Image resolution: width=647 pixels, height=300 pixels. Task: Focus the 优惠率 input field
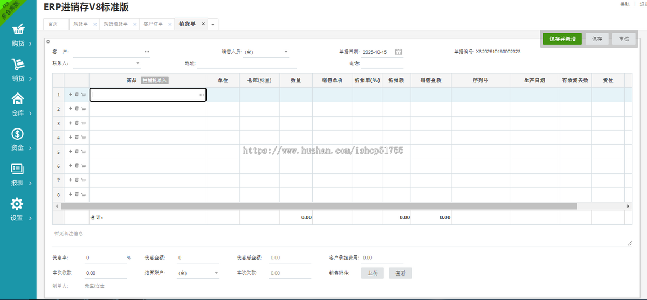click(x=105, y=258)
